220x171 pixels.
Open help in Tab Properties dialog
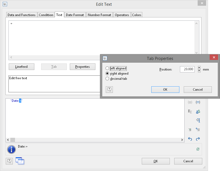point(109,89)
